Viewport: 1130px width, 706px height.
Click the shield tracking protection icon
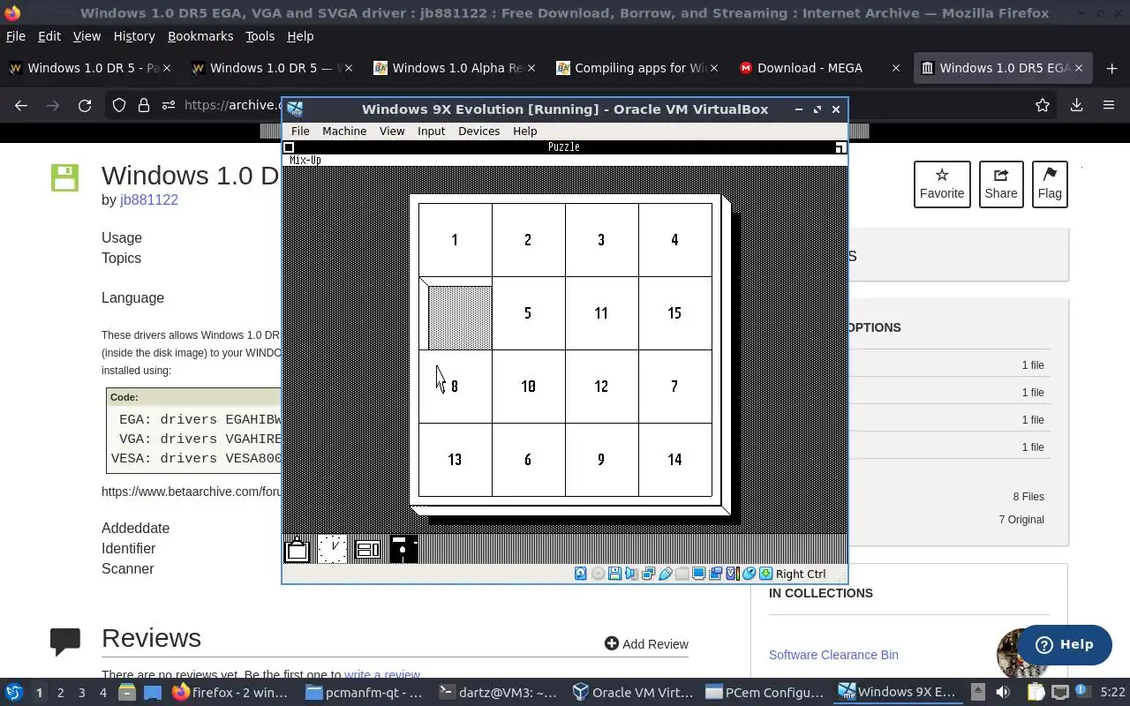click(x=119, y=105)
